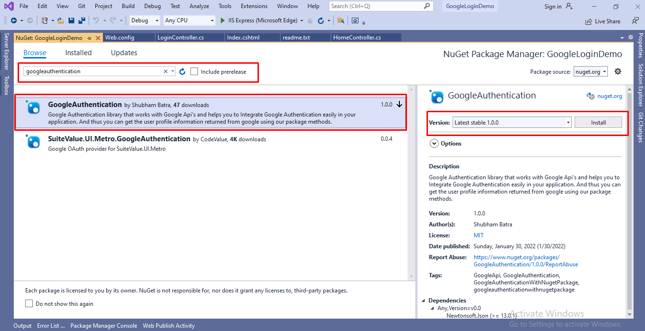Image resolution: width=645 pixels, height=331 pixels.
Task: Close the NuGet GoogleLoginDemo tab
Action: (98, 38)
